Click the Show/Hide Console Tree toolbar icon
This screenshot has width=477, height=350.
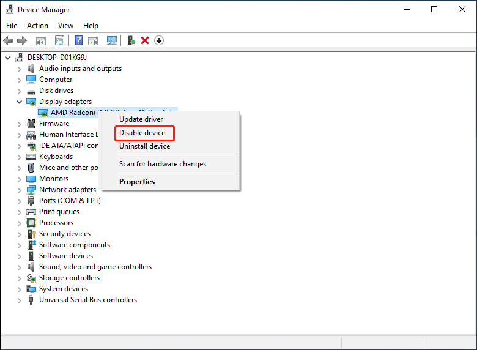coord(41,40)
